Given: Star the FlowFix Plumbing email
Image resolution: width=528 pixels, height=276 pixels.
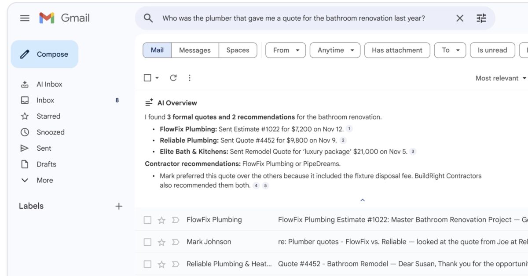Looking at the screenshot, I should point(161,220).
